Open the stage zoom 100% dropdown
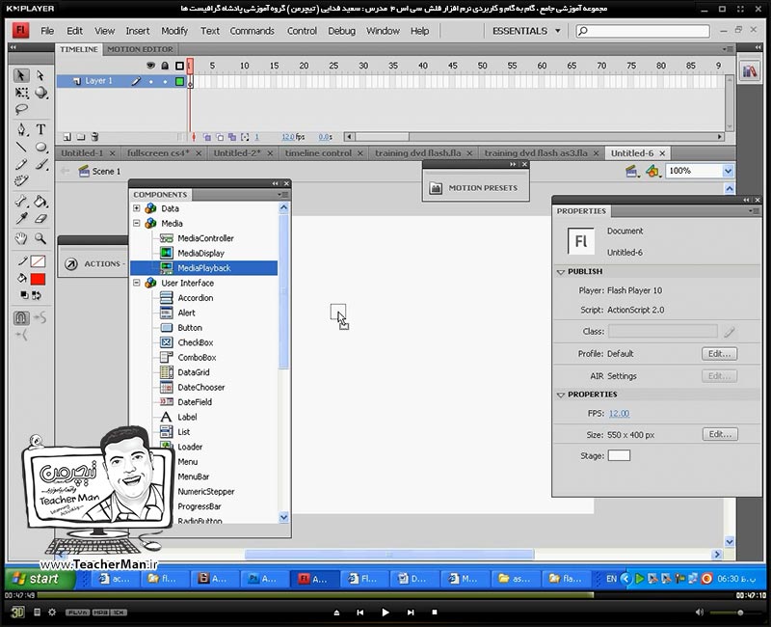Screen dimensions: 771x627 click(729, 171)
